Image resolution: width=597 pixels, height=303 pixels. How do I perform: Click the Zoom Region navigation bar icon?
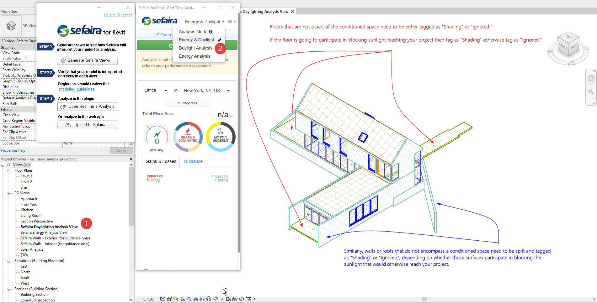point(591,92)
